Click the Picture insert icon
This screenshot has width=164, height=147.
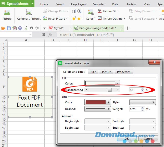click(x=7, y=13)
